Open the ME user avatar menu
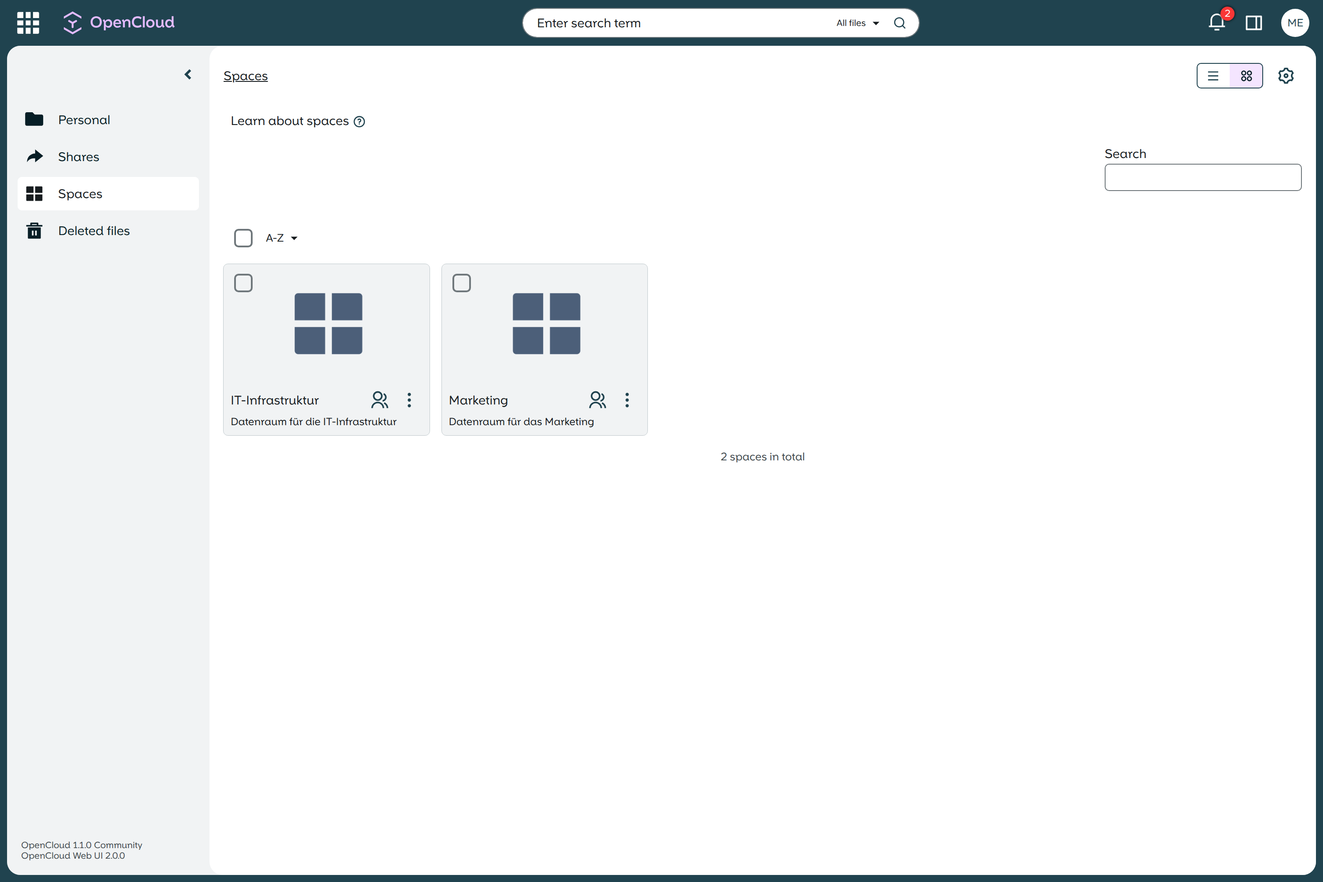The image size is (1323, 882). (x=1295, y=23)
